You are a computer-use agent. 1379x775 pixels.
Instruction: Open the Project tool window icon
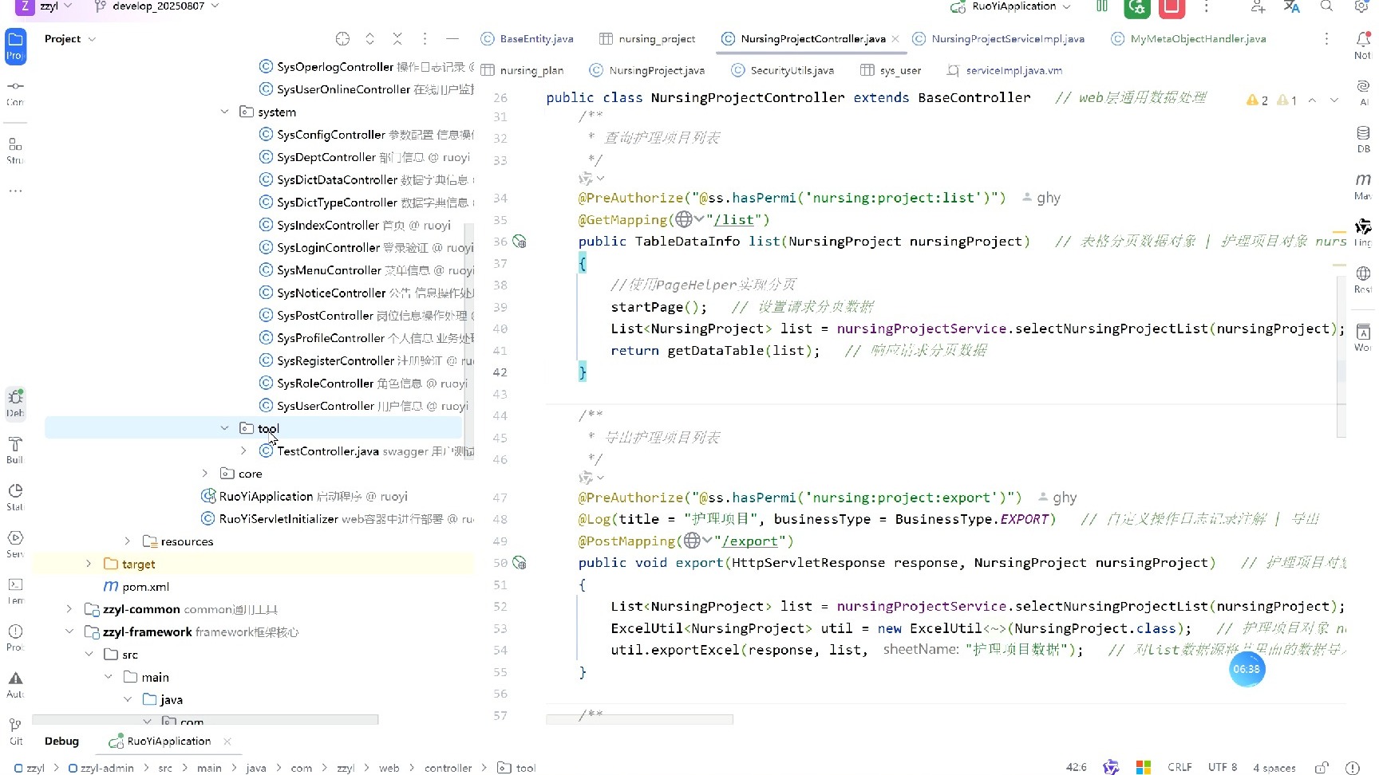coord(15,45)
